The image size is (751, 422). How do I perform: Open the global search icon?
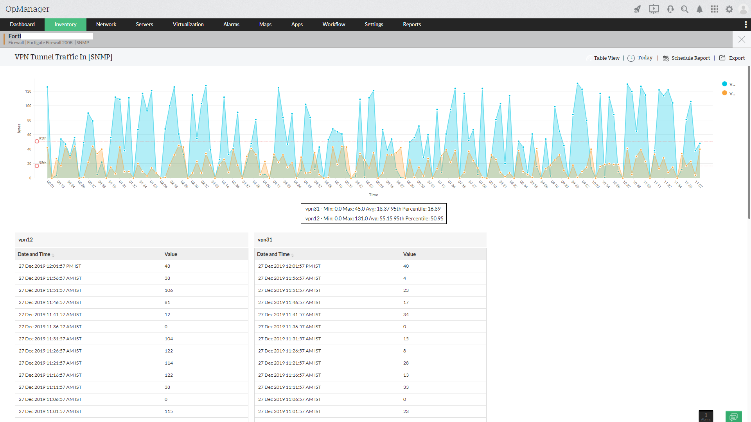(685, 9)
